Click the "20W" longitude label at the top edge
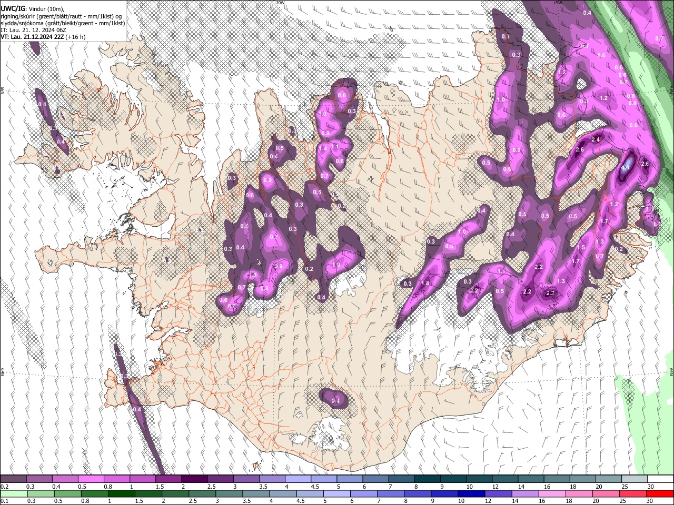 [x=280, y=3]
